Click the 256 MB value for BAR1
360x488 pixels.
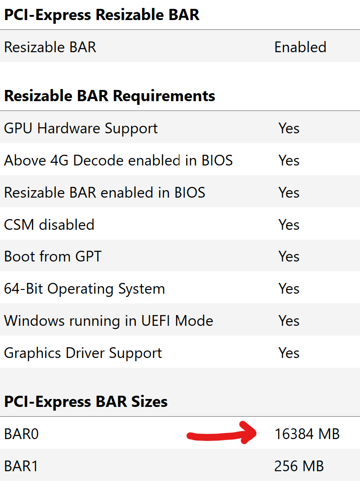click(299, 465)
